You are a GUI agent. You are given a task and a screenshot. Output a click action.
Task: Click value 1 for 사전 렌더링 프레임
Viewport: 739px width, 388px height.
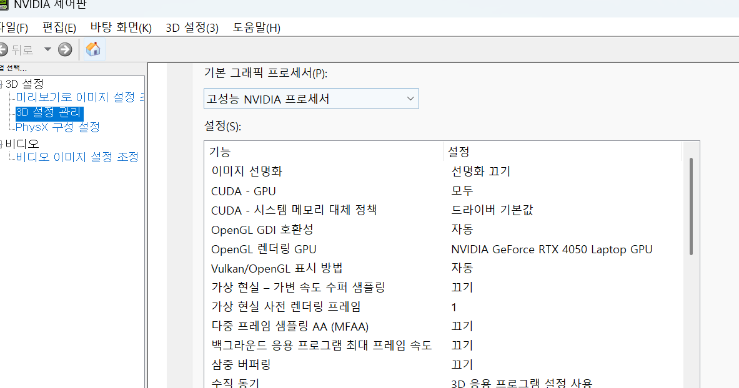[x=454, y=308]
